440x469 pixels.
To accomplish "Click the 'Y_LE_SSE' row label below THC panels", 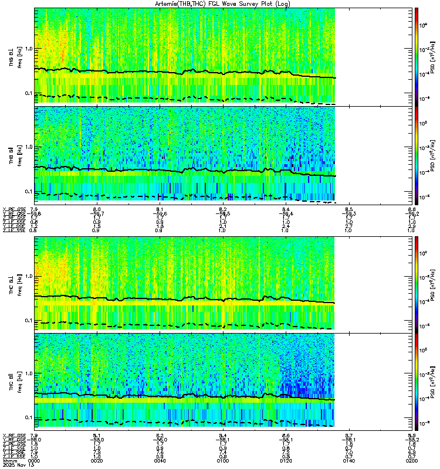I will coord(14,453).
